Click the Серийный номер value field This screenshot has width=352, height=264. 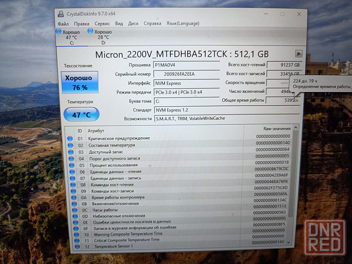[x=187, y=74]
